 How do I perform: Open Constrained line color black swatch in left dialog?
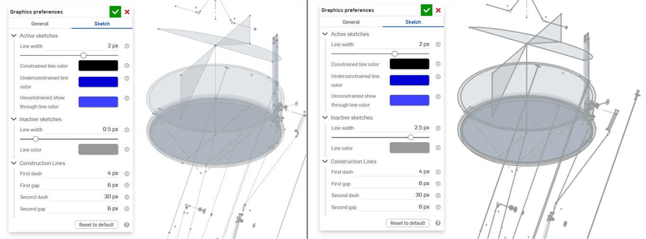point(98,66)
